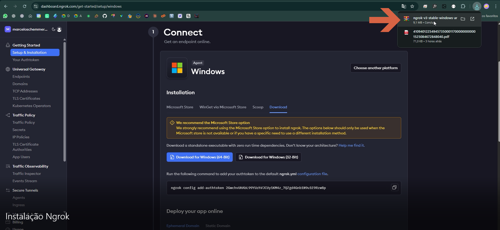
Task: Click the address bar URL
Action: coord(81,6)
